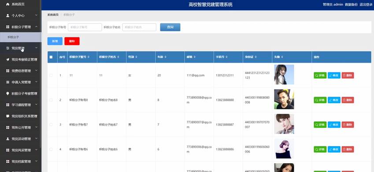Open 党员组织关系管理 menu label
The height and width of the screenshot is (172, 374).
25,116
